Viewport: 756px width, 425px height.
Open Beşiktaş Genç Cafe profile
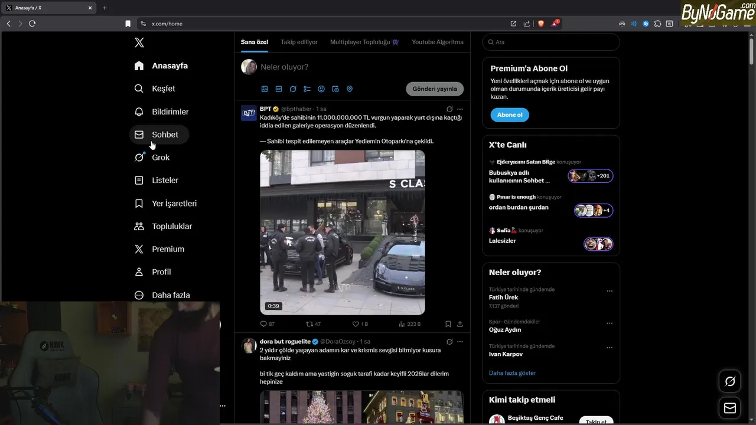(536, 418)
